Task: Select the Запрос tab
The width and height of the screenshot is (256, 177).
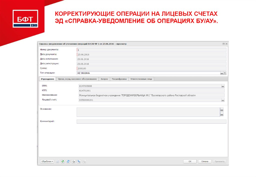Action: pos(104,78)
